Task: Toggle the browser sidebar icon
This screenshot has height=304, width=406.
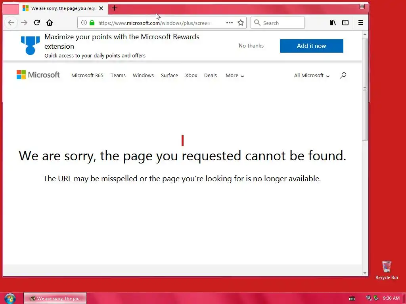Action: [345, 23]
